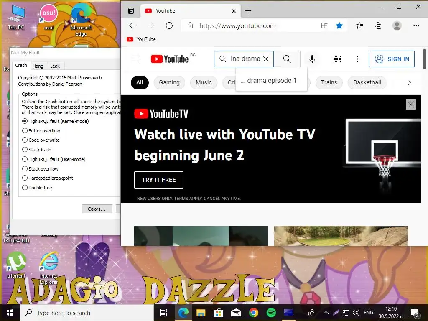
Task: Filter YouTube feed by Music chip
Action: [204, 82]
